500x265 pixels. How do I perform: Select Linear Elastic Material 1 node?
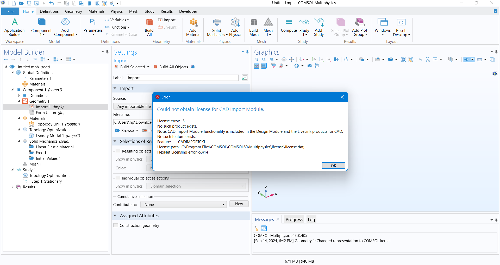coord(53,147)
